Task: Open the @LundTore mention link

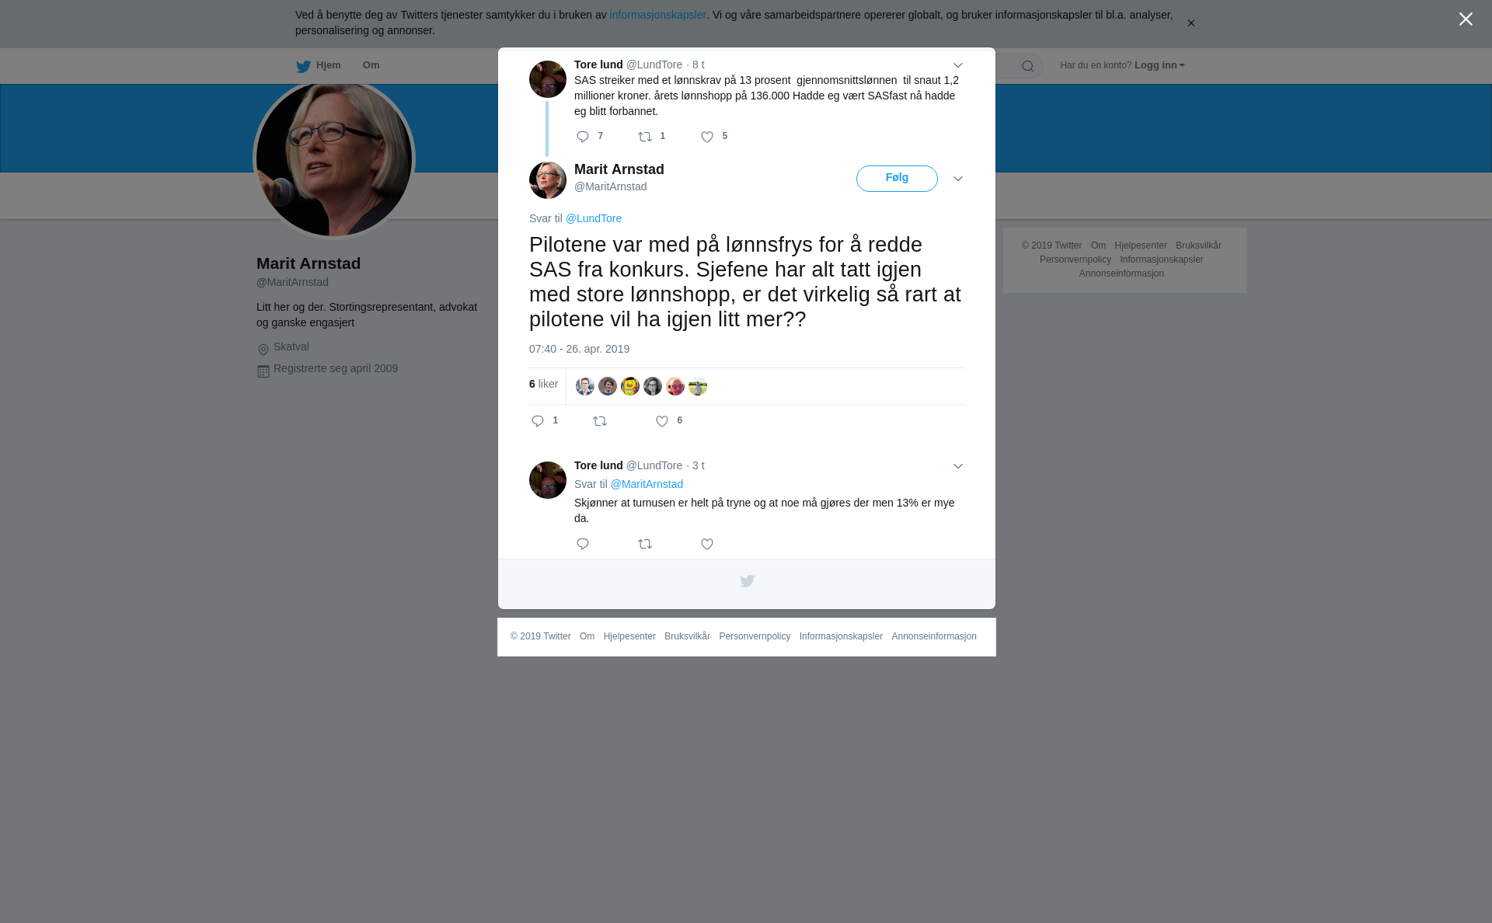Action: [594, 218]
